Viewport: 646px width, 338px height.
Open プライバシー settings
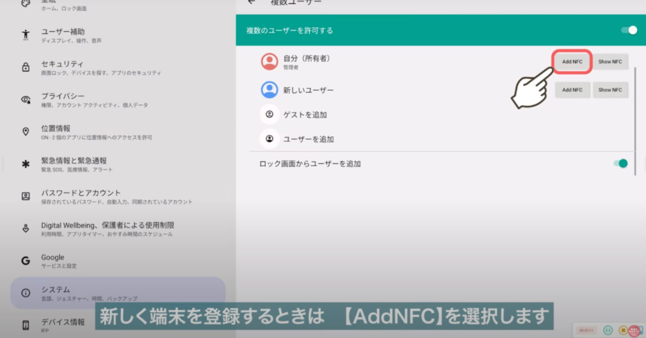pyautogui.click(x=63, y=100)
